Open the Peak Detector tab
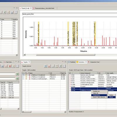The height and width of the screenshot is (117, 117). (9, 62)
